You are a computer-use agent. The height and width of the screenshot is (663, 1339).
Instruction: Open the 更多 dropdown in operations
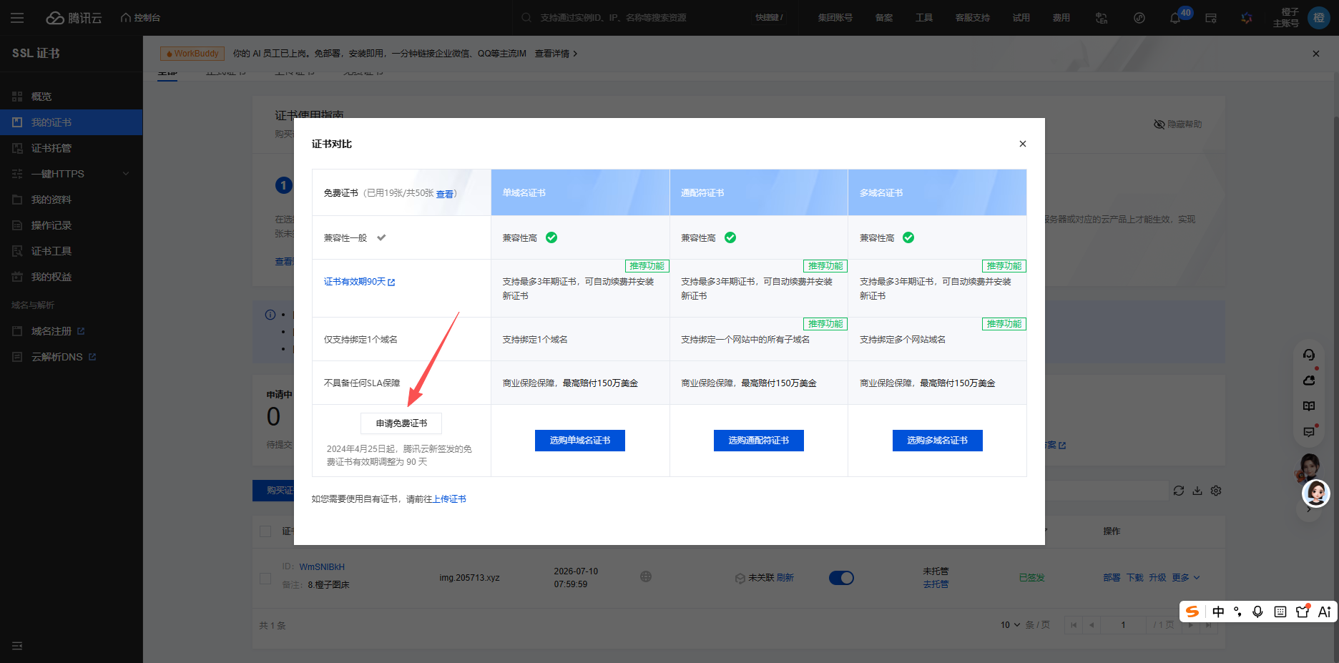point(1186,578)
